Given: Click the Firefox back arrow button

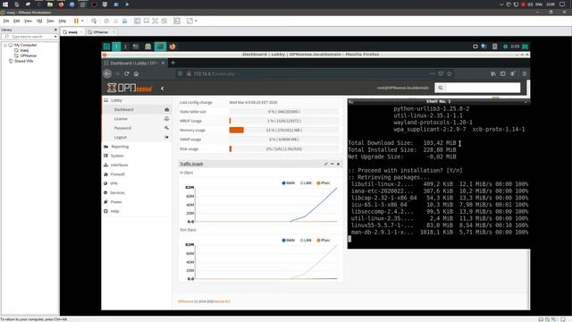Looking at the screenshot, I should tap(107, 73).
